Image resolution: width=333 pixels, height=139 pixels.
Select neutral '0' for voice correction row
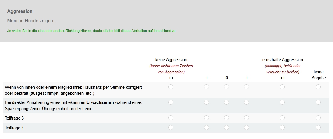click(227, 87)
